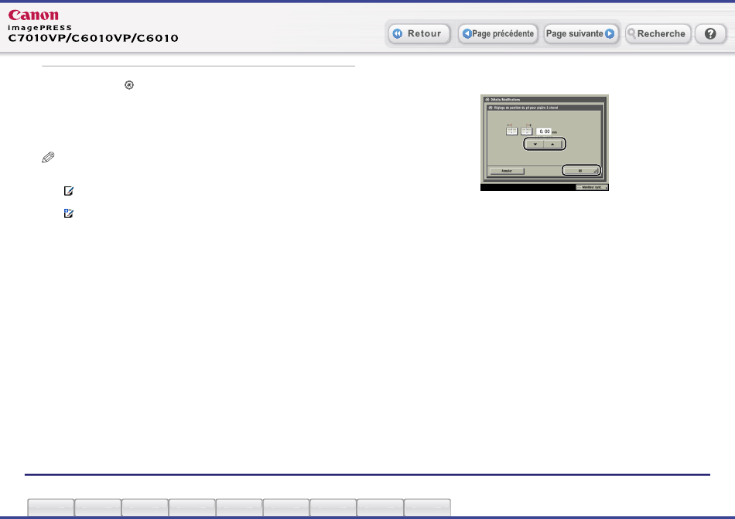Click the up arrow in the panel illustration
Screen dimensions: 735x519
(x=552, y=145)
